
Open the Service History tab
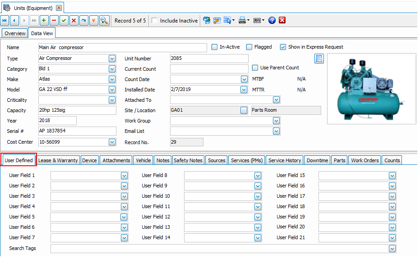(285, 160)
